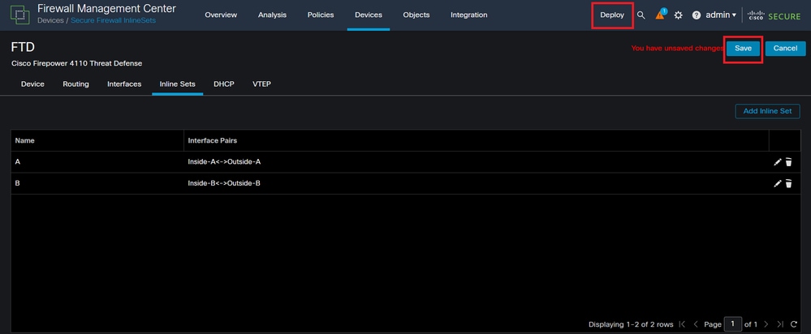This screenshot has height=334, width=811.
Task: Open the orange warning notifications icon
Action: 661,15
